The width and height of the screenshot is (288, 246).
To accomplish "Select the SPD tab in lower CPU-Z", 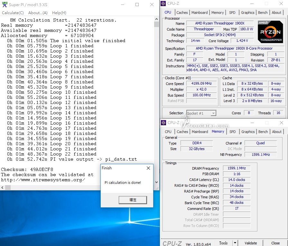I will (232, 132).
